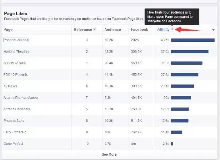
Task: Click the 10.2K audience value
Action: pos(109,40)
